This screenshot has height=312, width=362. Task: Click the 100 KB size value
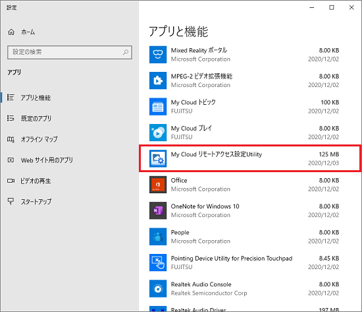[330, 102]
